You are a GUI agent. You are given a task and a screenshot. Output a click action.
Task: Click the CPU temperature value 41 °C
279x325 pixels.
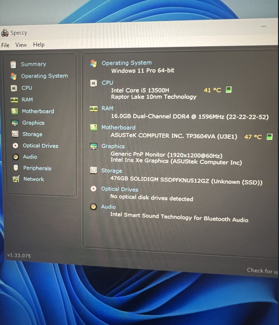(212, 90)
